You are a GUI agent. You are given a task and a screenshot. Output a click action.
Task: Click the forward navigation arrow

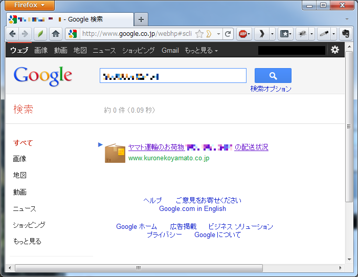point(25,34)
